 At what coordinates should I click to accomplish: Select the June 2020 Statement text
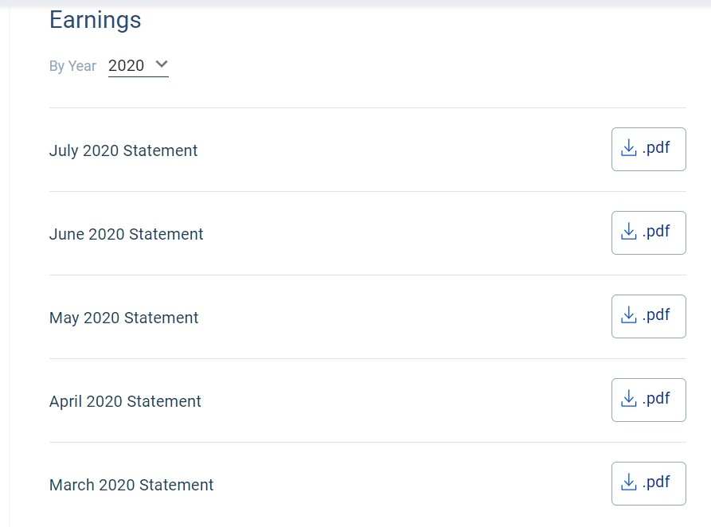click(x=126, y=234)
